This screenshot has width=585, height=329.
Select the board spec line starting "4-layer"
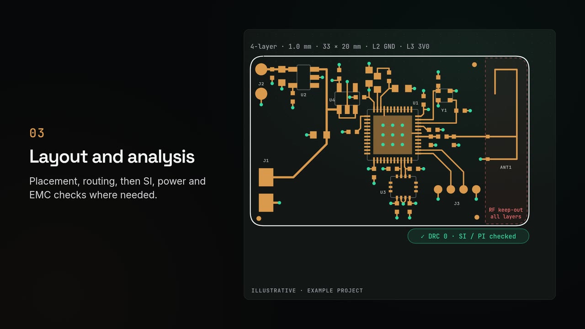tap(340, 47)
